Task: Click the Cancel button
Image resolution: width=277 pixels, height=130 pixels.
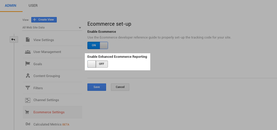Action: [x=120, y=87]
